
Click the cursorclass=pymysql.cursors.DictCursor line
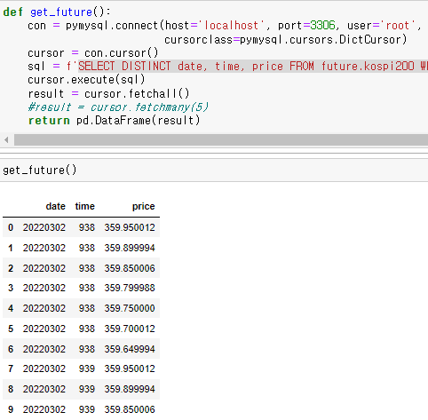click(x=286, y=40)
